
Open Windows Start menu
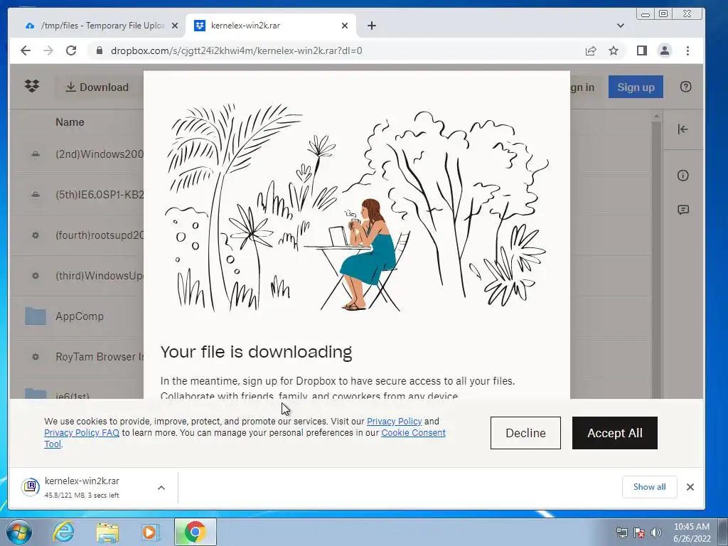tap(18, 532)
